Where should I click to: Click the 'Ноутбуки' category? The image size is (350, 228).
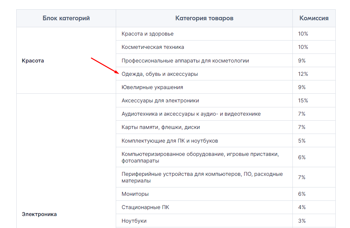click(x=134, y=221)
